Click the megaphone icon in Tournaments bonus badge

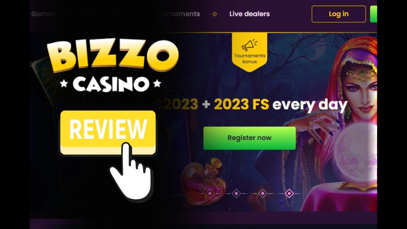(x=249, y=45)
